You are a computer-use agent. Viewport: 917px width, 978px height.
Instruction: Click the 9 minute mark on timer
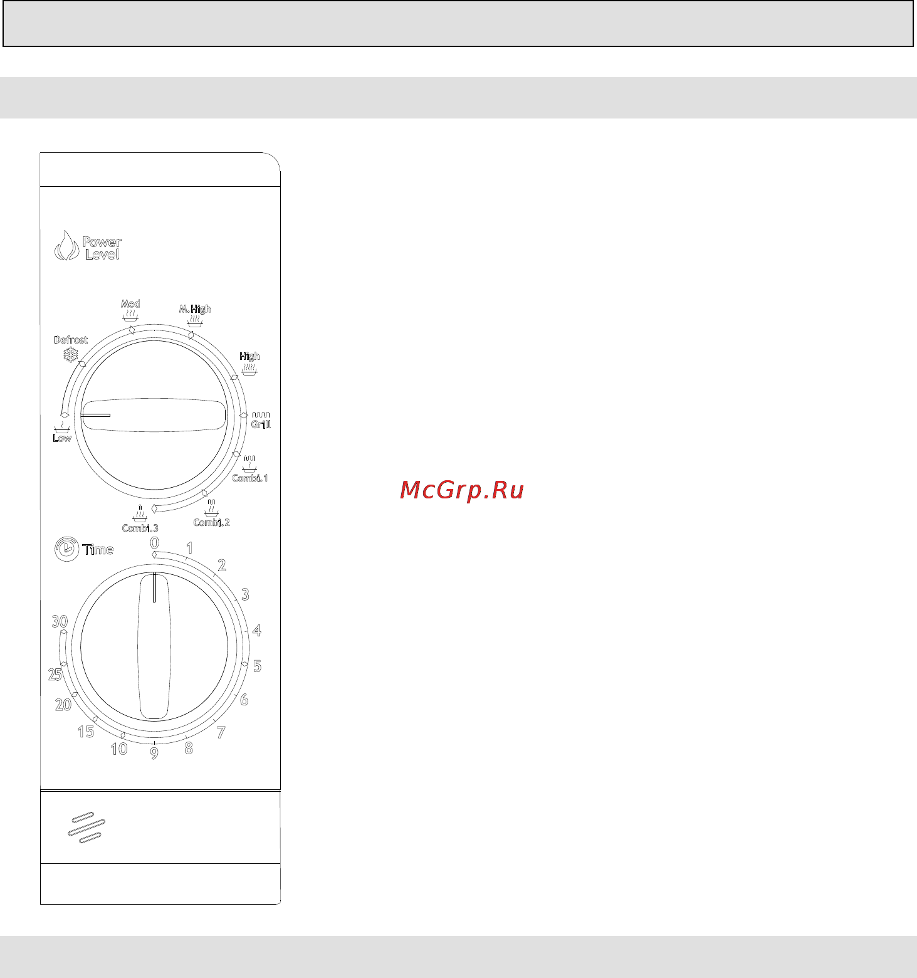pos(154,754)
